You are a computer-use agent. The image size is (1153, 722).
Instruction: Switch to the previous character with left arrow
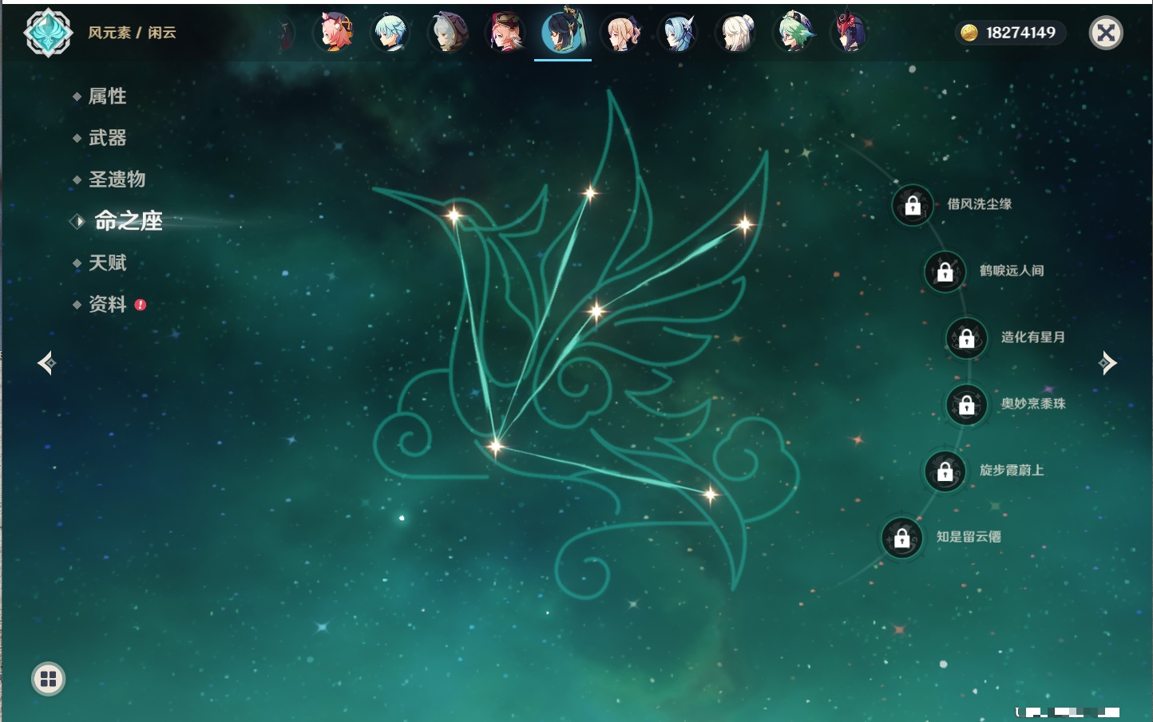click(47, 363)
